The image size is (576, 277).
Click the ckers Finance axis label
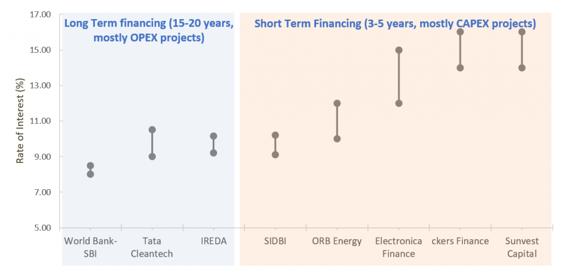pos(460,241)
